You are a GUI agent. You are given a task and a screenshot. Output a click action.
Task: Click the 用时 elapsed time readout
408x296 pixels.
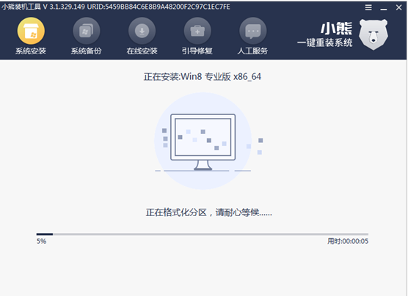(348, 241)
